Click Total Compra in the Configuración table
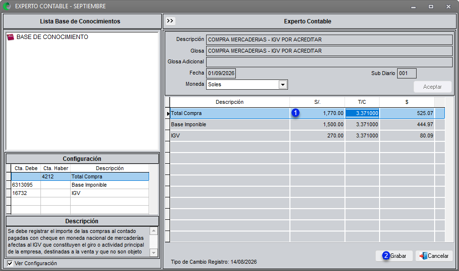This screenshot has height=271, width=459. pos(110,176)
